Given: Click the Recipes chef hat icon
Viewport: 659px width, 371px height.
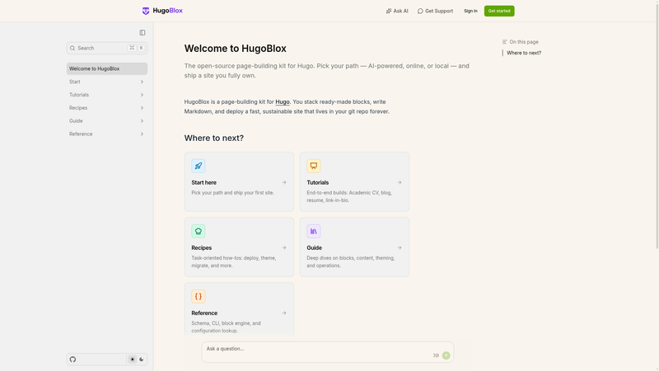Looking at the screenshot, I should coord(199,231).
